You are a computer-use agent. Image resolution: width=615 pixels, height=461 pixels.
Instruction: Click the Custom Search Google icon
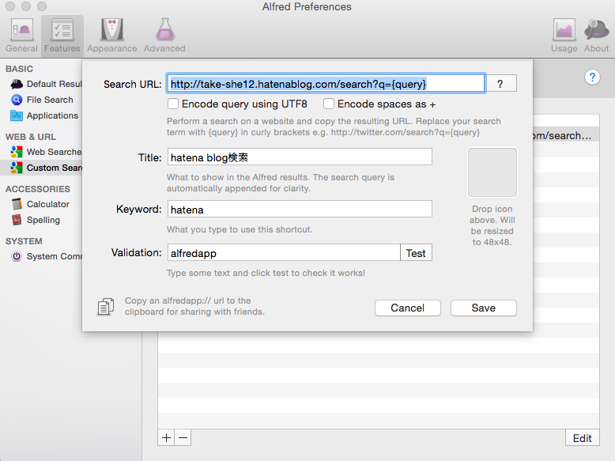17,168
